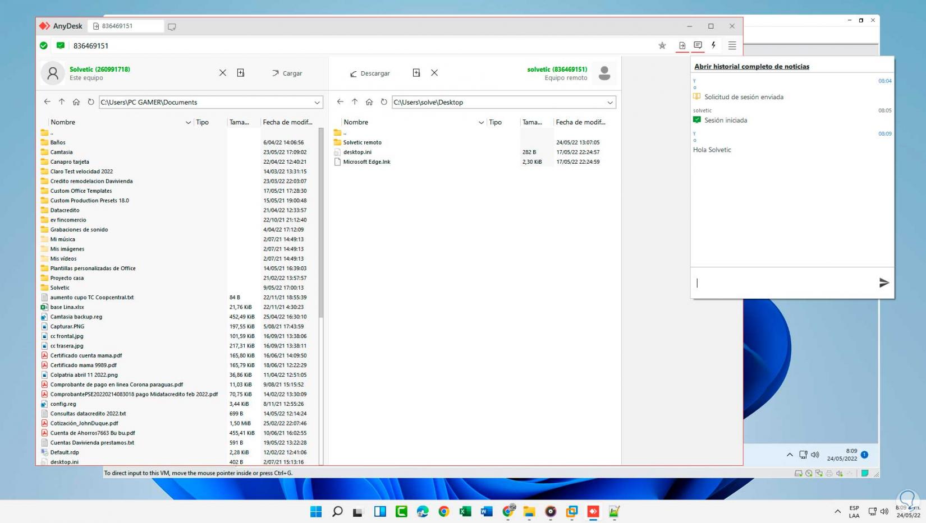Open Nombre column chevron in local panel

point(188,122)
